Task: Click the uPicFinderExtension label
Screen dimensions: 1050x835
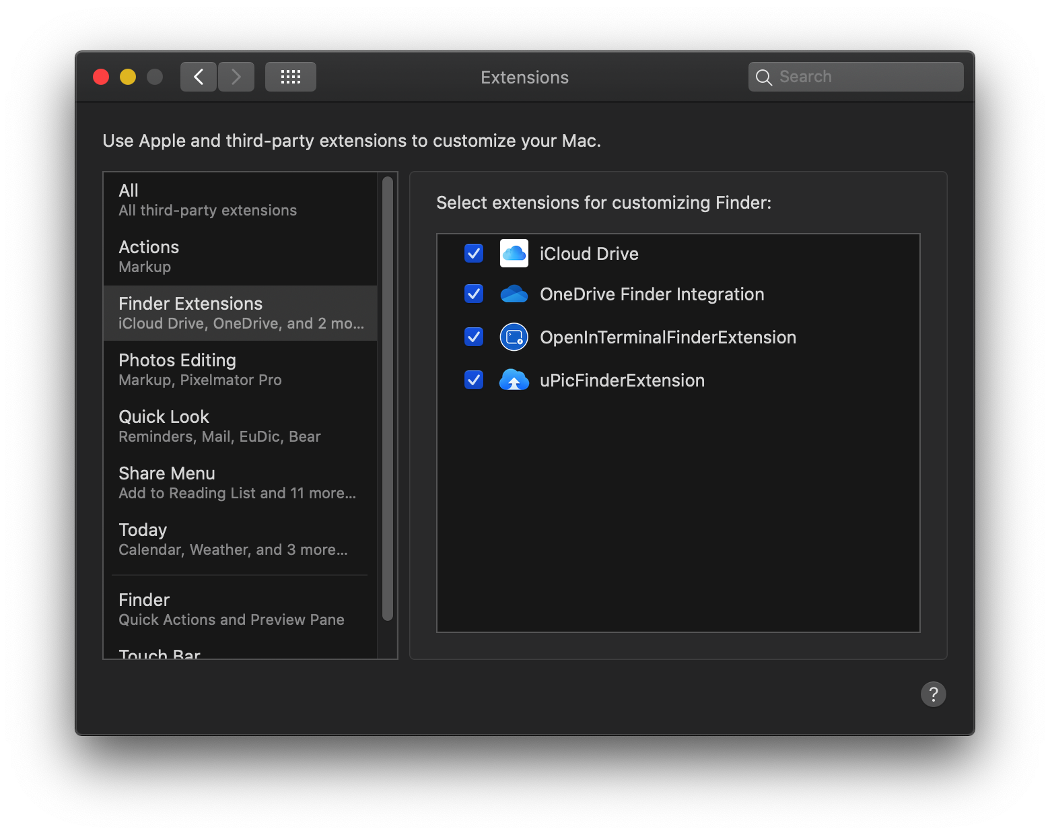Action: coord(622,380)
